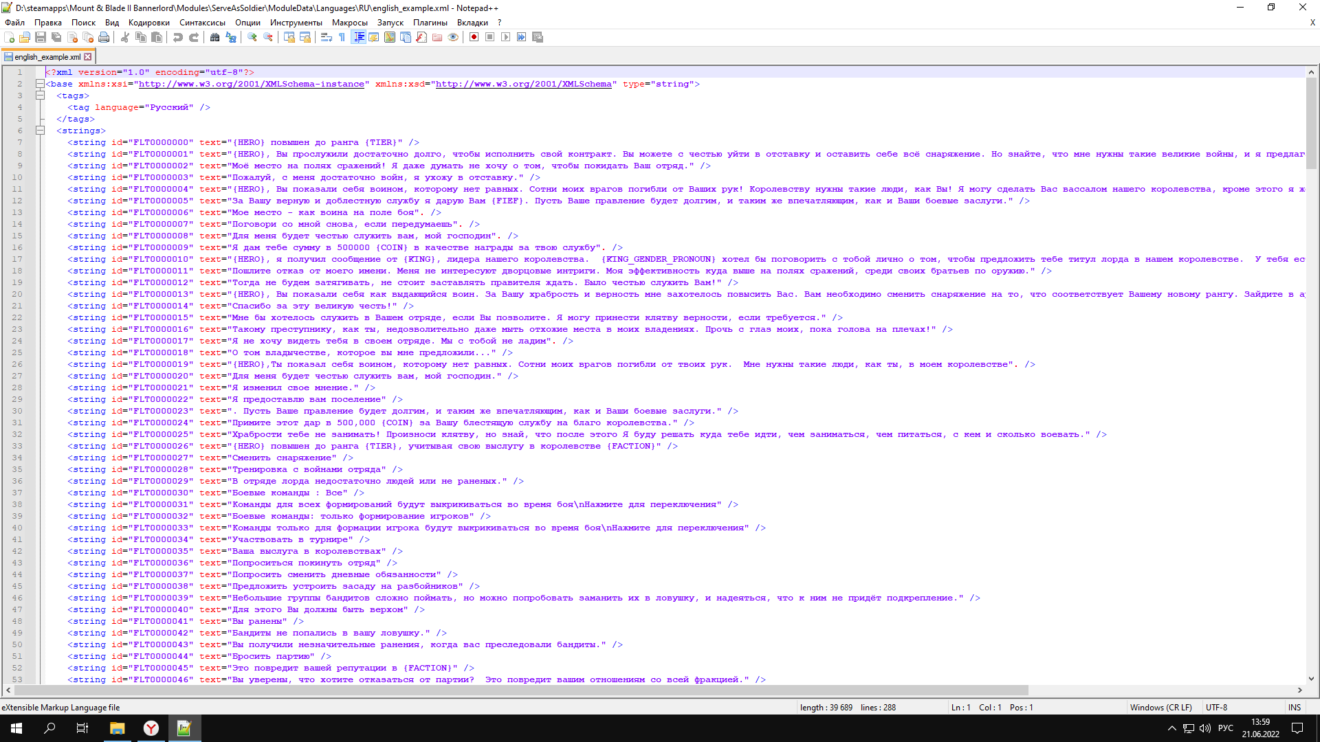This screenshot has height=742, width=1320.
Task: Open the Windows Start menu
Action: 16,728
